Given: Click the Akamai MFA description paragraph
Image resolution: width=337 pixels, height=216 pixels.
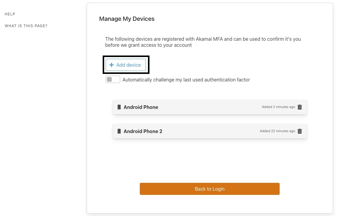Looking at the screenshot, I should click(x=203, y=42).
